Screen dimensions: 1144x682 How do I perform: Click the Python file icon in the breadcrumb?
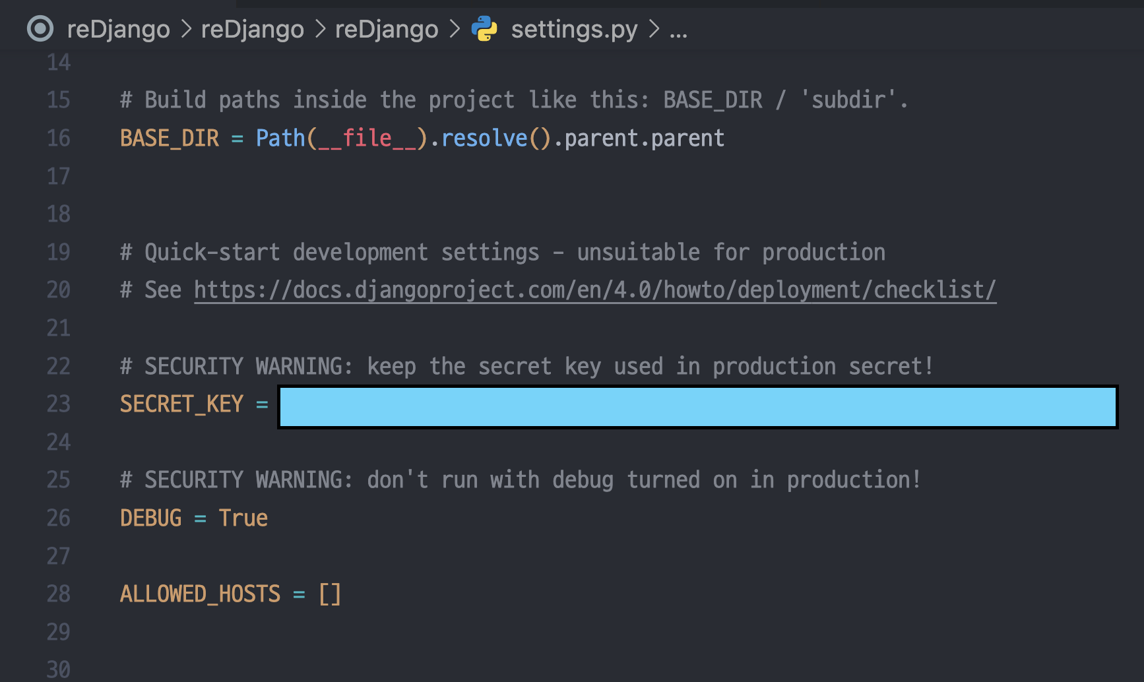(x=484, y=29)
